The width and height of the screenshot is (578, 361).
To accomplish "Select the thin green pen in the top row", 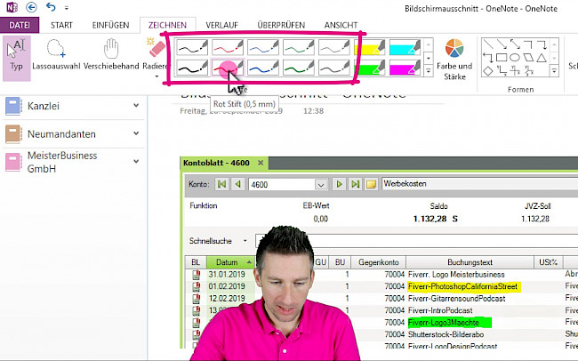I will coord(299,47).
